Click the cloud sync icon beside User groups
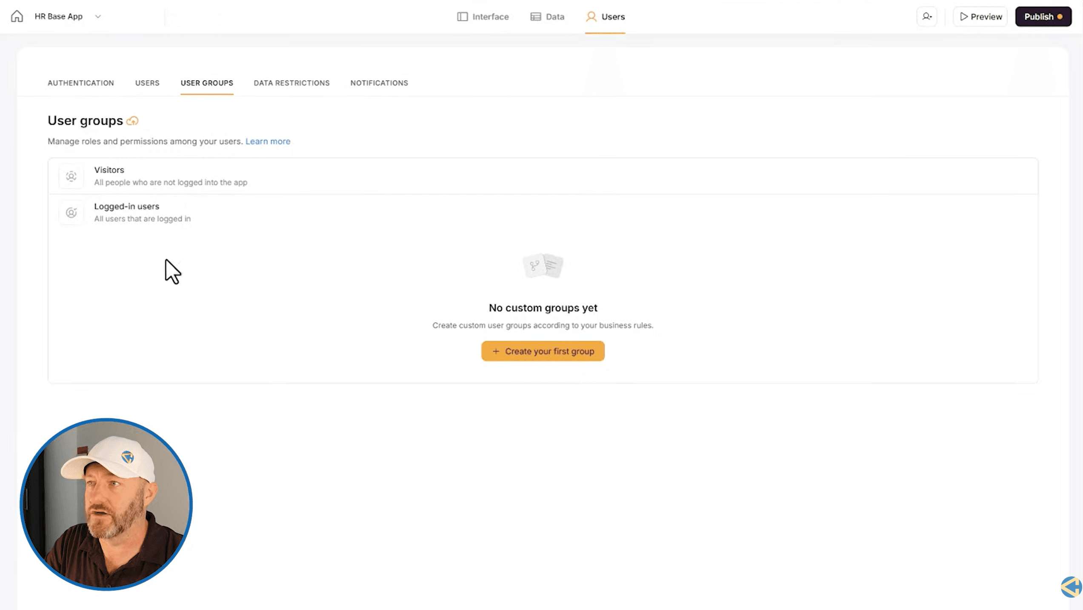Viewport: 1083px width, 610px height. (132, 121)
